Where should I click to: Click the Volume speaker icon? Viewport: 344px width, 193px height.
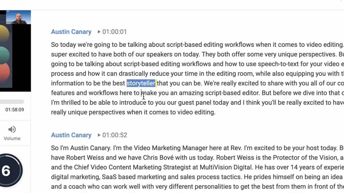[x=12, y=129]
